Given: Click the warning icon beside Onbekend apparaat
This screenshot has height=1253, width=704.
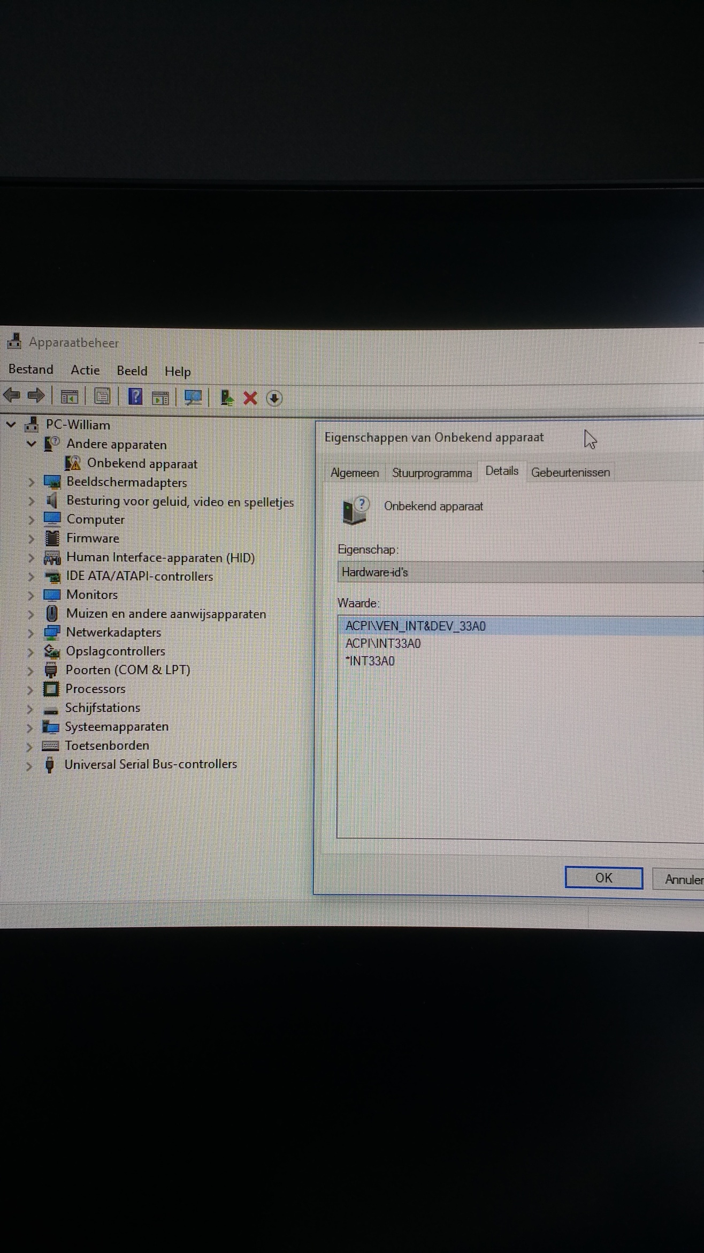Looking at the screenshot, I should tap(73, 463).
